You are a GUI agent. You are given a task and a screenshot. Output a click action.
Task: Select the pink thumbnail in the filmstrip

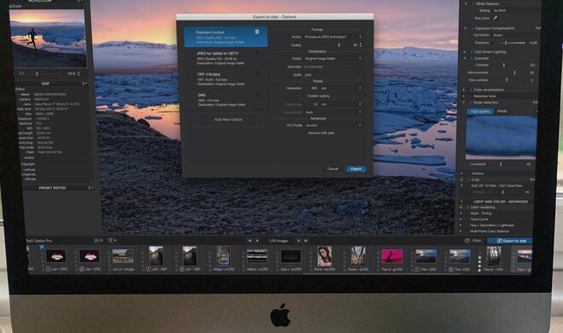(x=392, y=257)
